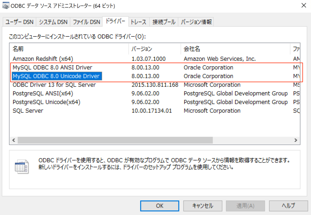The image size is (311, 215).
Task: Click version 1.03.07.1000 cell
Action: coord(149,59)
